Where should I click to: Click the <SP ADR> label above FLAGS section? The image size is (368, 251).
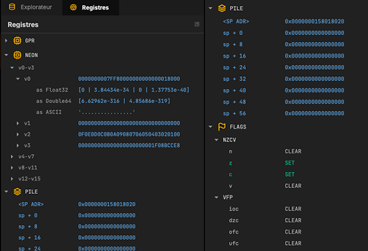(x=236, y=22)
